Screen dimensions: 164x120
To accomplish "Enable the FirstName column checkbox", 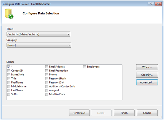I will [x=9, y=83].
